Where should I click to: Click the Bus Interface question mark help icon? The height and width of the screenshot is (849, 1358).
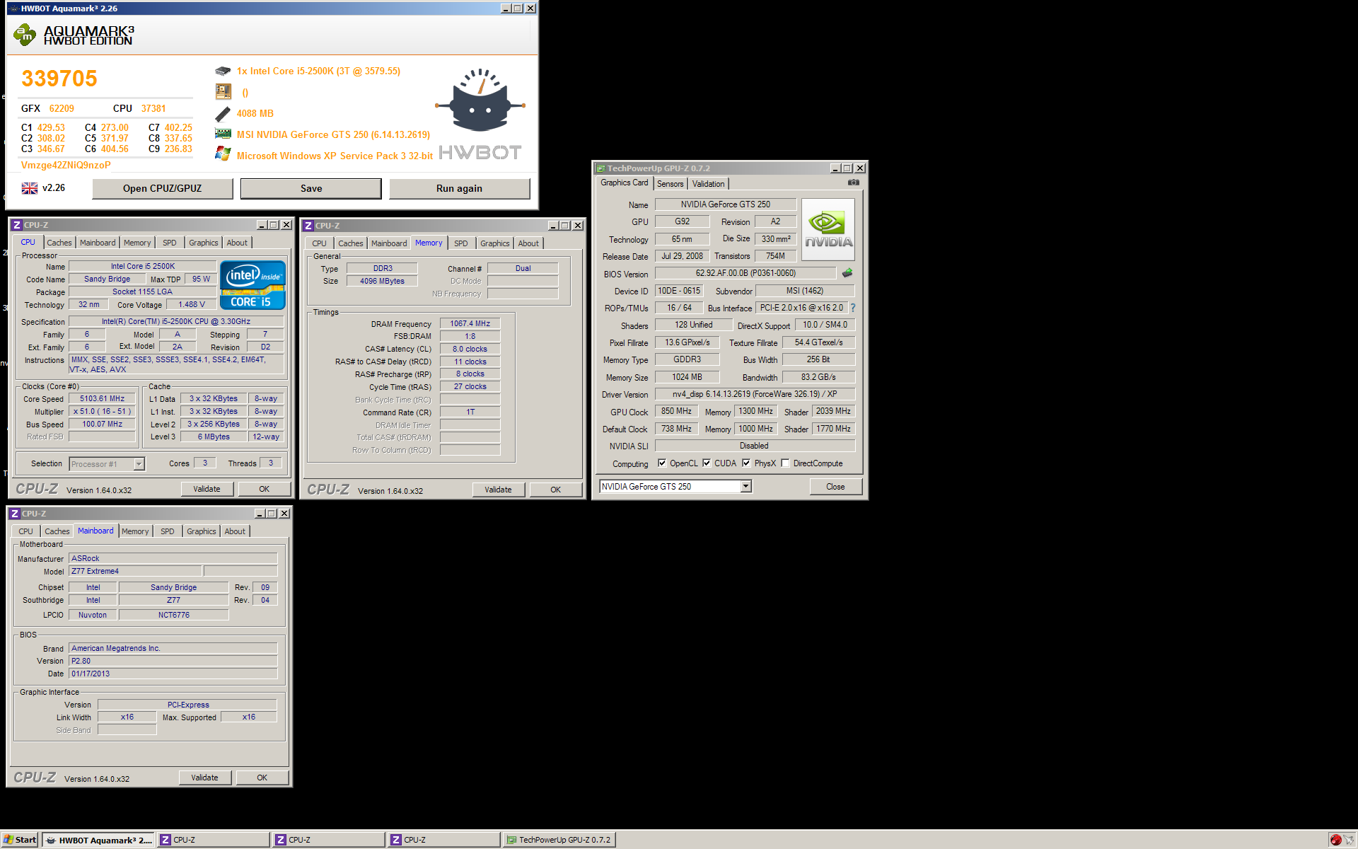[x=853, y=308]
